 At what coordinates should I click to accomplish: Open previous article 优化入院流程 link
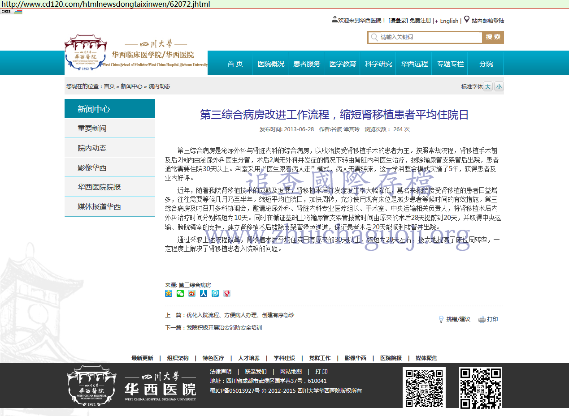click(240, 315)
